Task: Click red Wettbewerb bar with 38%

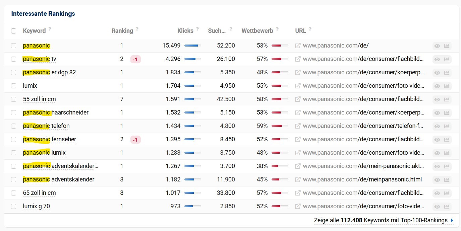Action: [280, 166]
